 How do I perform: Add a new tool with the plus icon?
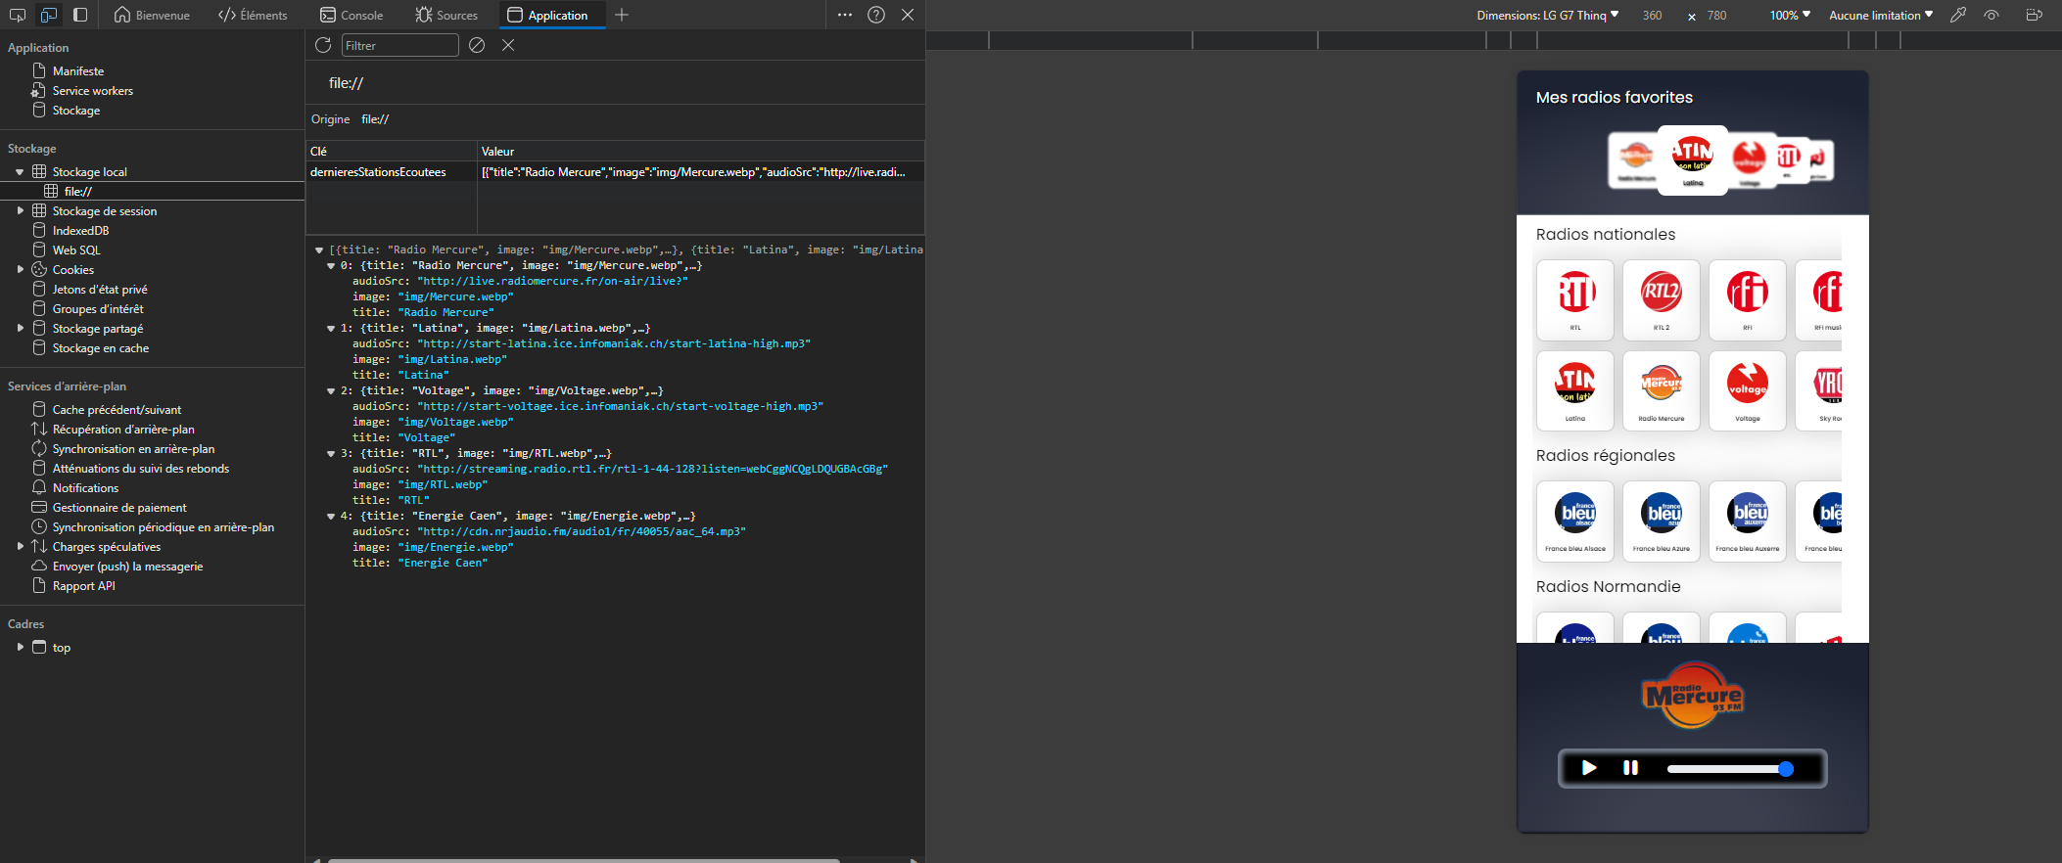pos(622,15)
